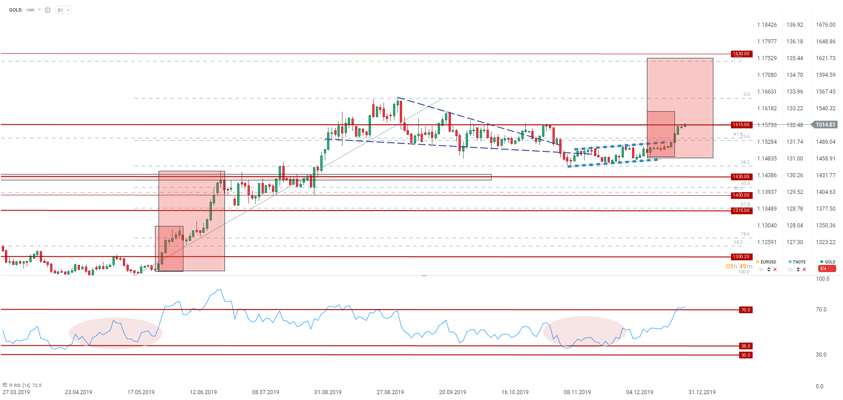Click the 1676.00 gold price axis value
Image resolution: width=843 pixels, height=400 pixels.
pyautogui.click(x=826, y=25)
